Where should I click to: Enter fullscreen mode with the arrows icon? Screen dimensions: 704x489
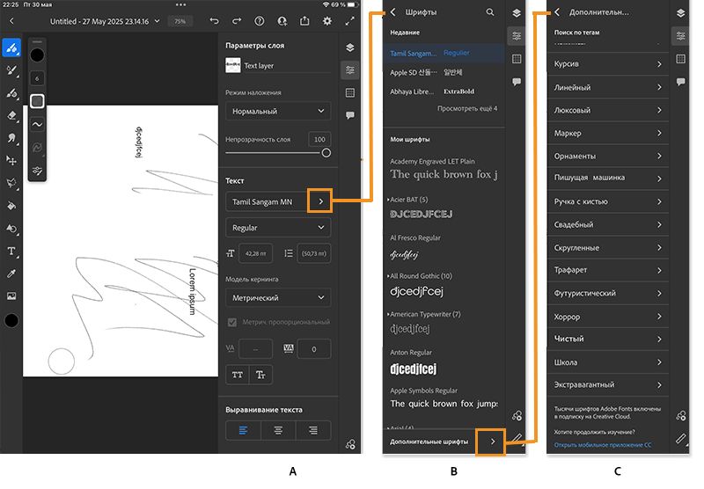click(349, 20)
